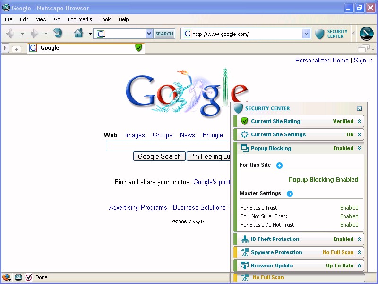The height and width of the screenshot is (284, 378).
Task: Click the green shield on Google tab
Action: (x=138, y=48)
